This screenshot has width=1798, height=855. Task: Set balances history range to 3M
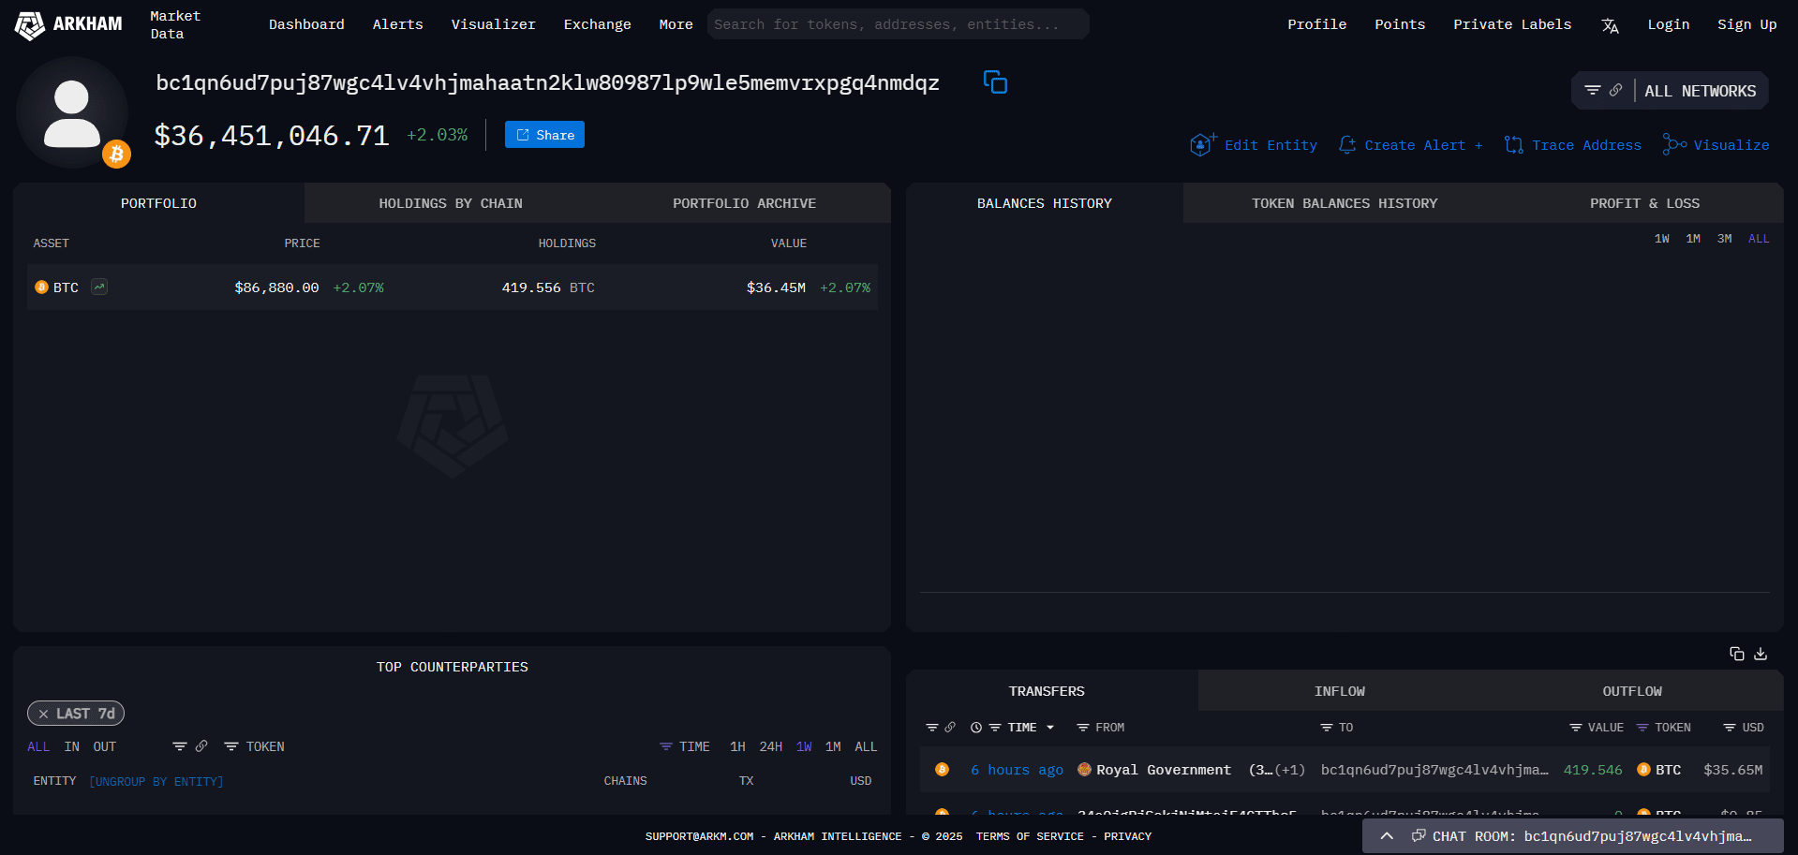click(1724, 239)
